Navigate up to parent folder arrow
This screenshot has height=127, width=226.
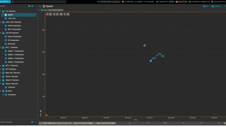tap(40, 6)
